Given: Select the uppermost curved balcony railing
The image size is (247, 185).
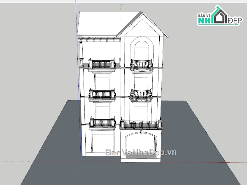Looking at the screenshot, I should point(141,64).
